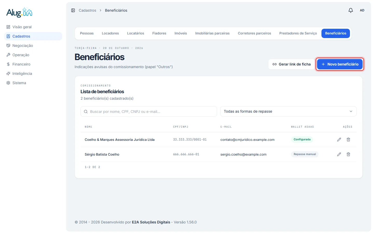
Task: Click the NOME column header
Action: [88, 127]
